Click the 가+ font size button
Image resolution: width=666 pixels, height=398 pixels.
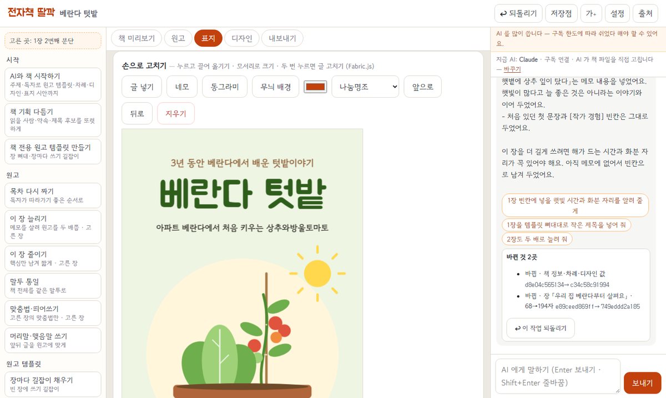(x=592, y=13)
